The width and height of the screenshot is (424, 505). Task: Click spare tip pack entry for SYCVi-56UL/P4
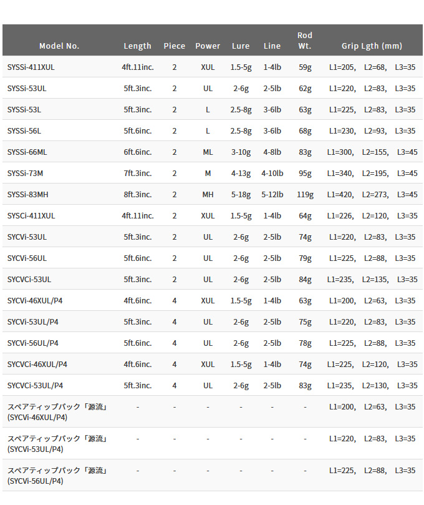pos(57,476)
